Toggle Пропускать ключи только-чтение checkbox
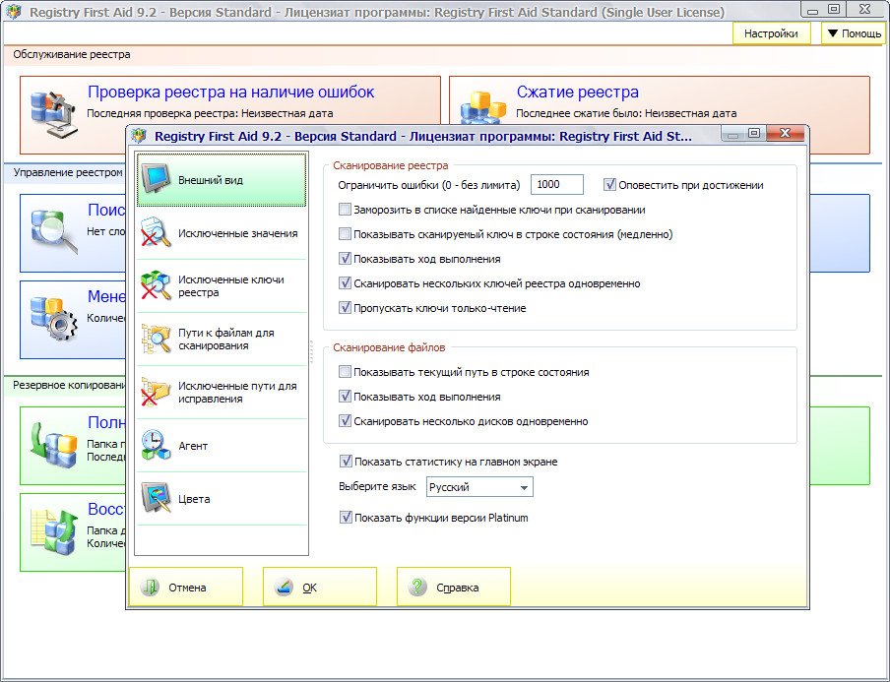 click(345, 308)
